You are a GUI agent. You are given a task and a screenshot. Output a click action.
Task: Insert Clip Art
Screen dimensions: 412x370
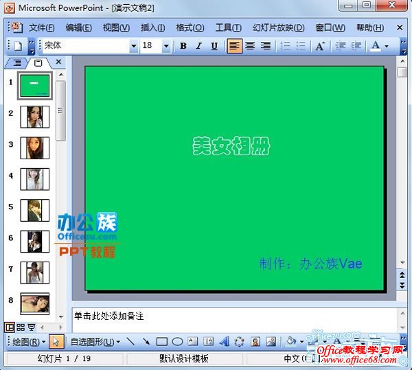click(x=255, y=342)
